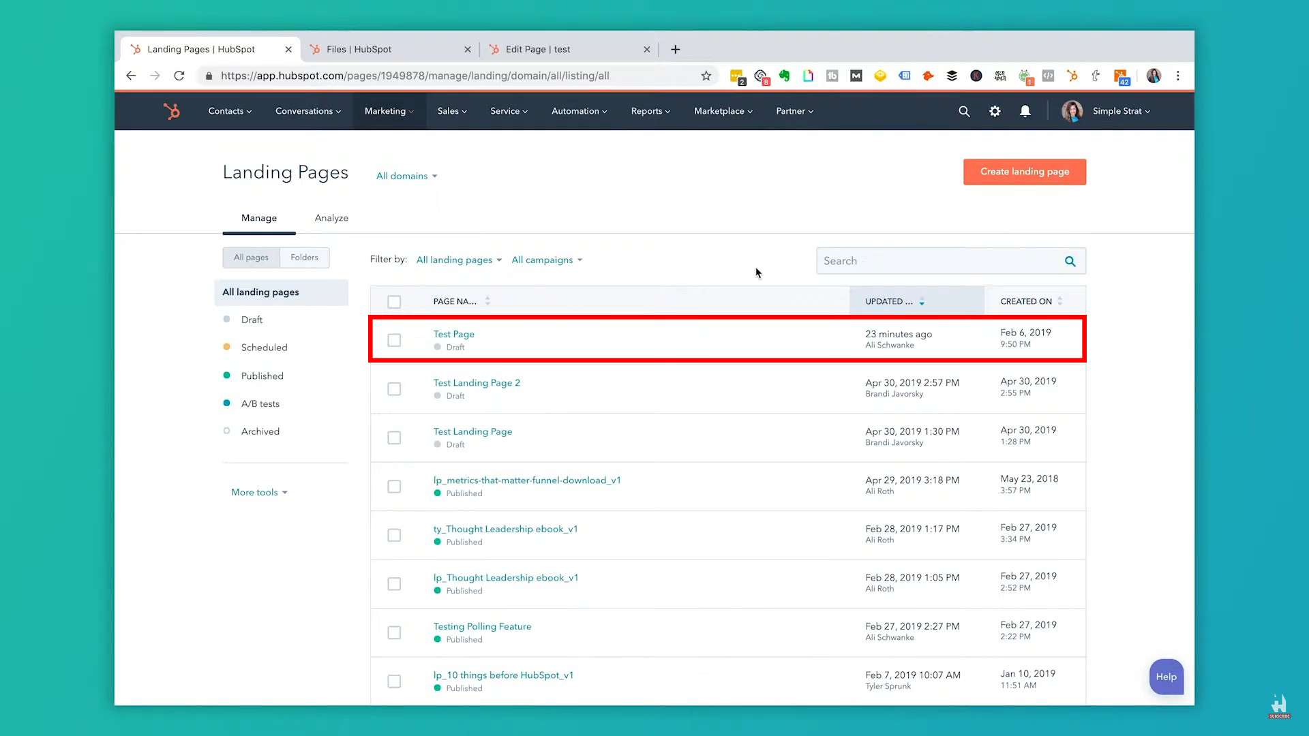Close the Edit Page | test tab
This screenshot has height=736, width=1309.
[x=647, y=49]
